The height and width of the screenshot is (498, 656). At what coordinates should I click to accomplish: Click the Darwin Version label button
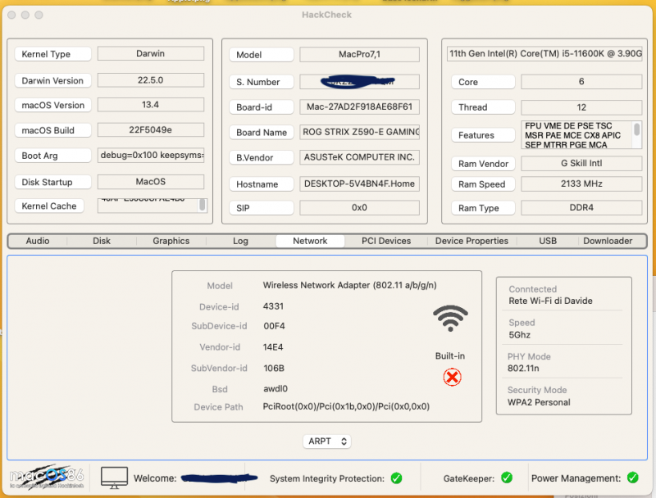pos(52,80)
